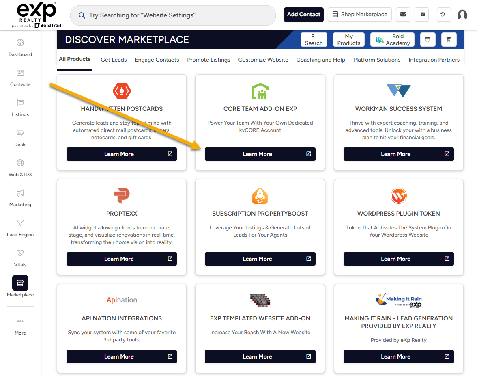Switch to the Customize Website tab
Image resolution: width=477 pixels, height=378 pixels.
(x=263, y=60)
